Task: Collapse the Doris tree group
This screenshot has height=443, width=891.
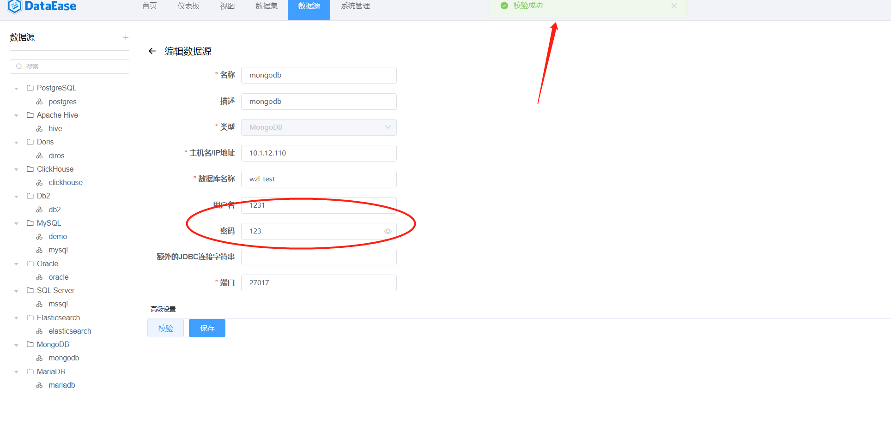Action: click(17, 142)
